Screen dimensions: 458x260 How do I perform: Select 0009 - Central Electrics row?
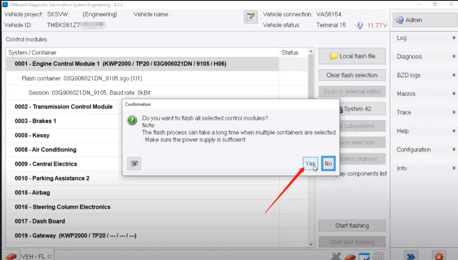(x=64, y=164)
